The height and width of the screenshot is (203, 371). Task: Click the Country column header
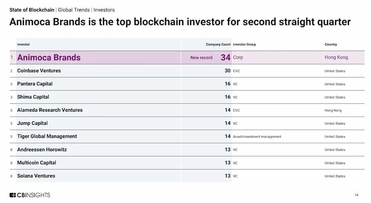(331, 44)
